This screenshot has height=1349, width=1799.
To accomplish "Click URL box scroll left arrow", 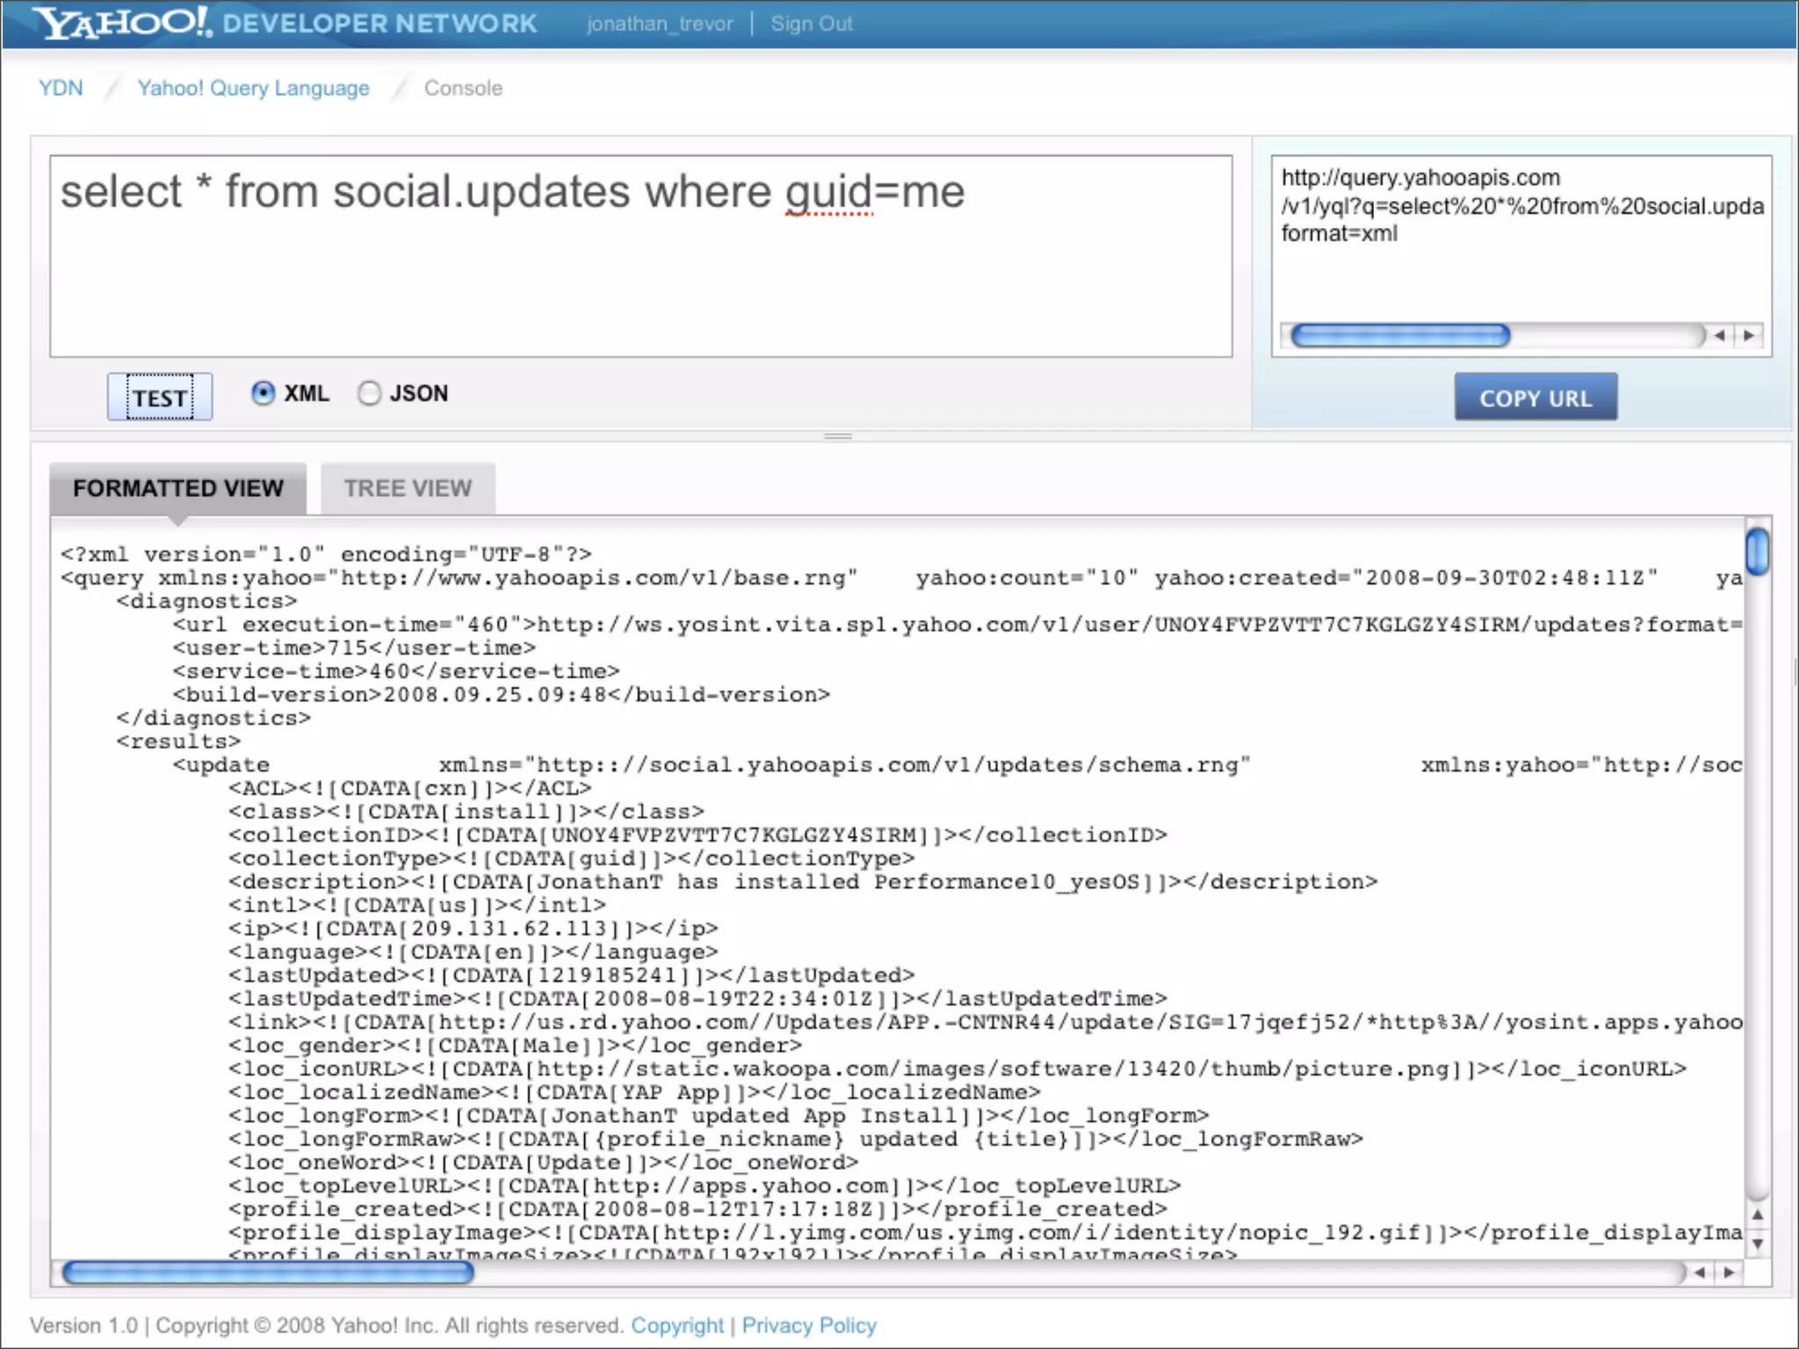I will (x=1719, y=335).
